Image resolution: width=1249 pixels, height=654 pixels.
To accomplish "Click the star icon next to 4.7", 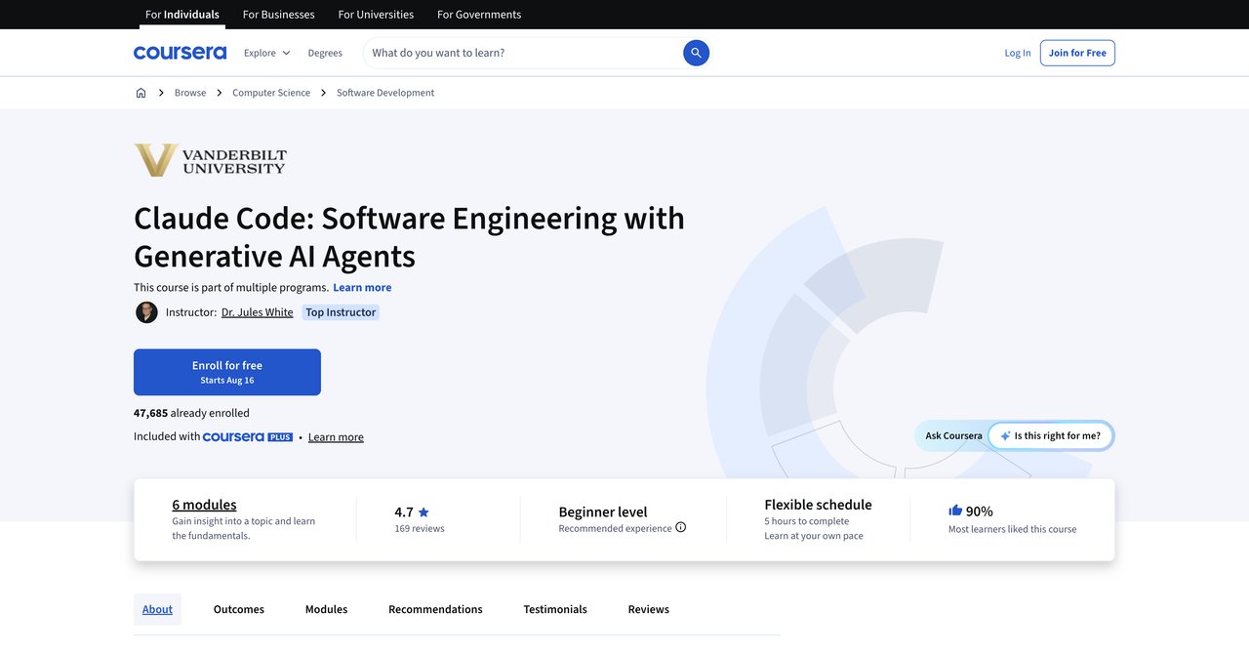I will (423, 511).
